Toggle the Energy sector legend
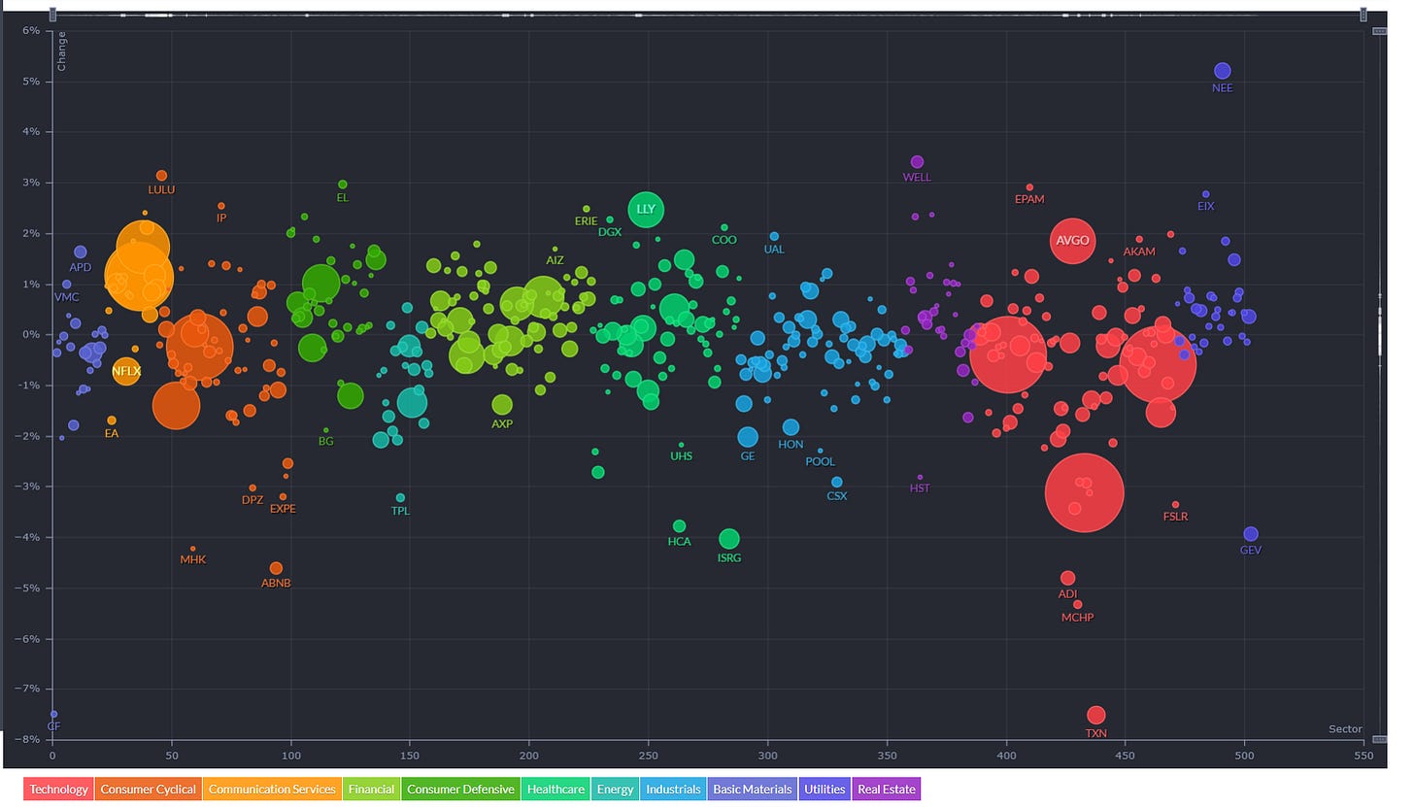This screenshot has height=807, width=1414. coord(616,790)
